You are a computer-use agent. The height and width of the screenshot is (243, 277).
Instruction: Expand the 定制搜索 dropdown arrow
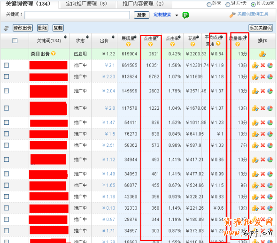(x=177, y=15)
